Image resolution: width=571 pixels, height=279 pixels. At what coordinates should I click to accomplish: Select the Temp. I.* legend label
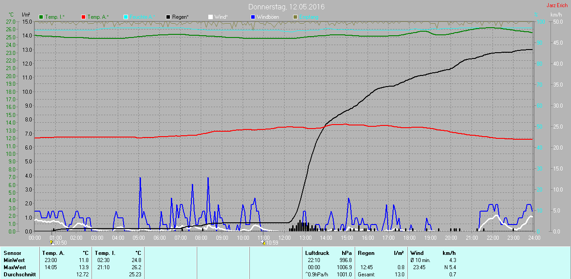coord(55,17)
